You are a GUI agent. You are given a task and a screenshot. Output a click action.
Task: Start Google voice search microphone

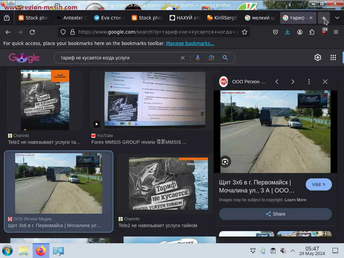coord(198,58)
